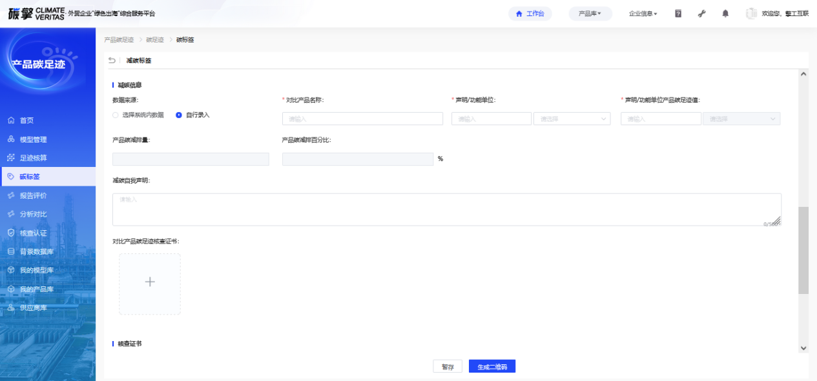Click the plus icon to upload certificate
817x381 pixels.
tap(150, 282)
